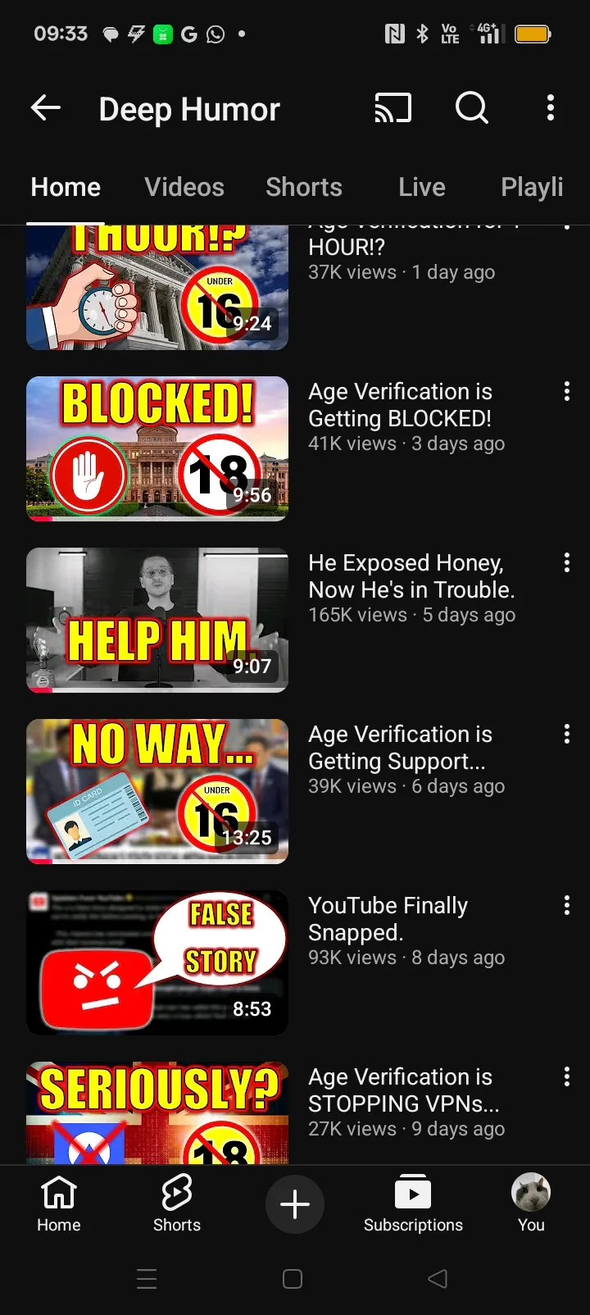
Task: Select the channel Shorts tab
Action: [x=304, y=187]
